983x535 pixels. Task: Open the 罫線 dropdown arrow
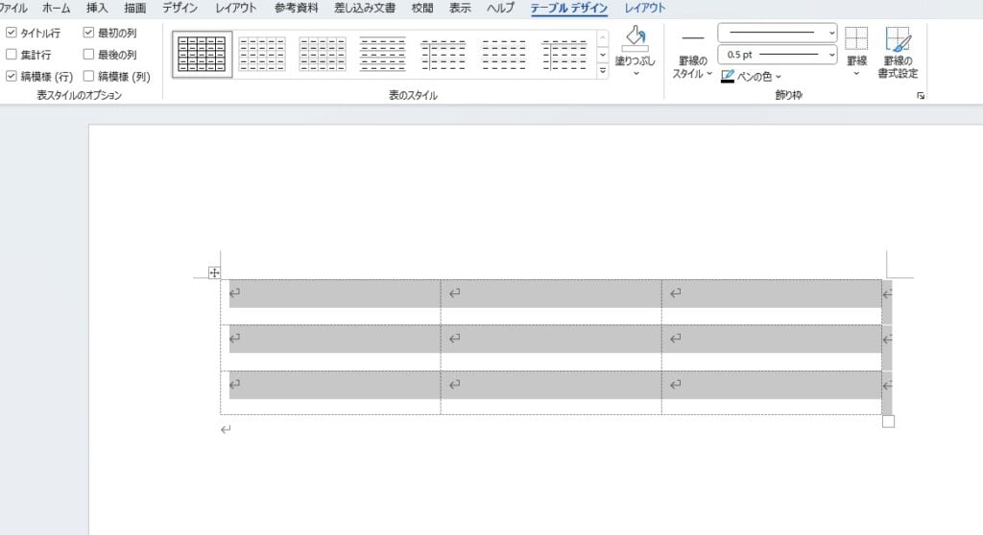(x=856, y=73)
